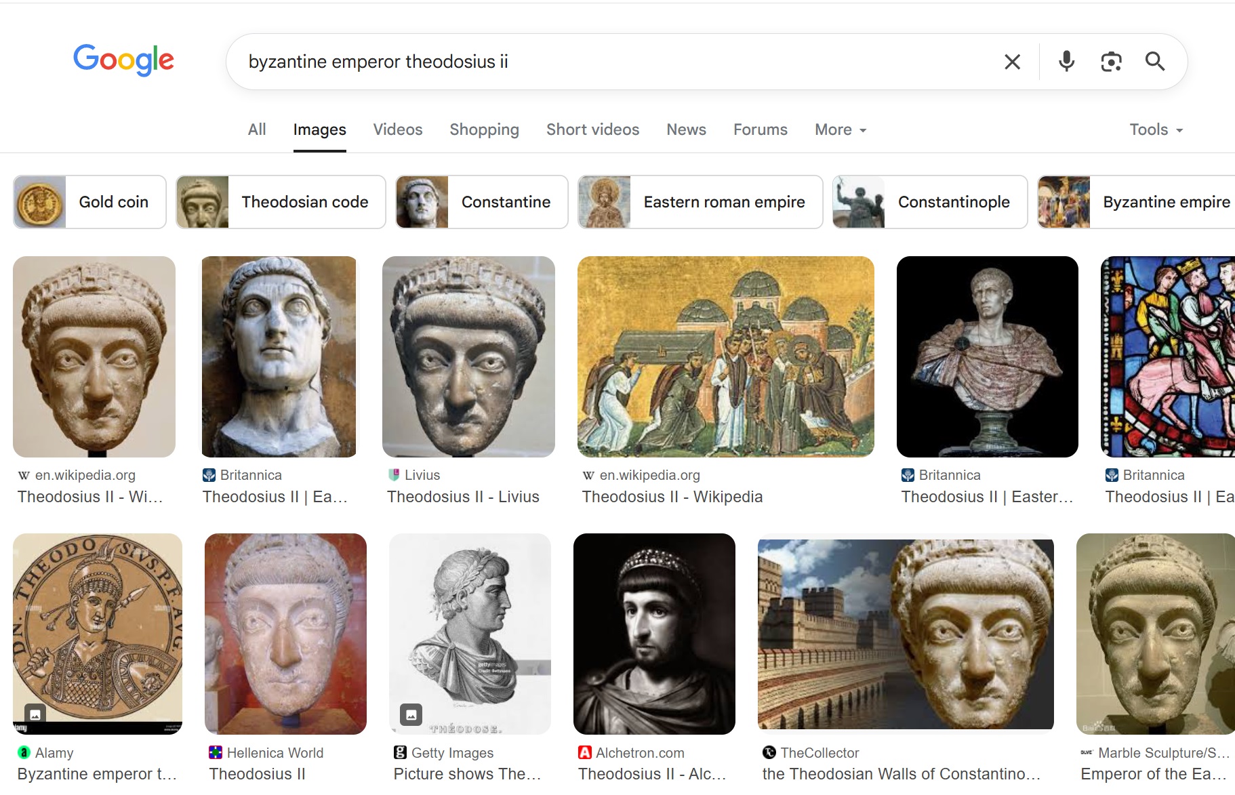Open the 'Theodosius II - Wi...' result title

click(x=90, y=497)
